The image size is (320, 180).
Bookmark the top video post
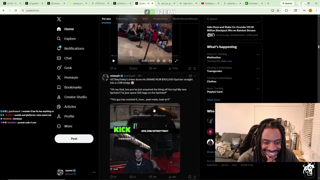click(189, 68)
